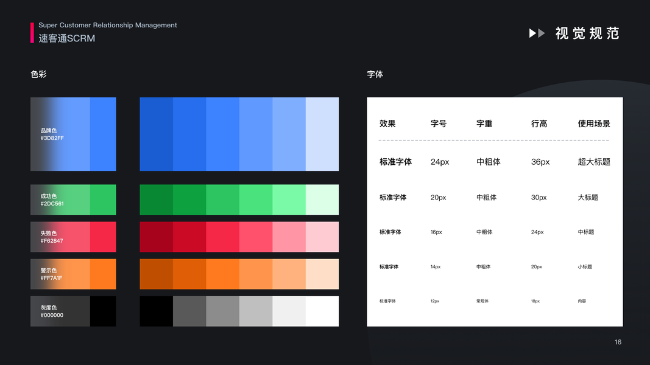The image size is (650, 365).
Task: Pick the 警示色 #FF7A1F label
Action: pyautogui.click(x=51, y=274)
